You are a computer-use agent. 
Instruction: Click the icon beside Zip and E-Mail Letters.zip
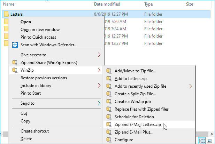tap(109, 125)
